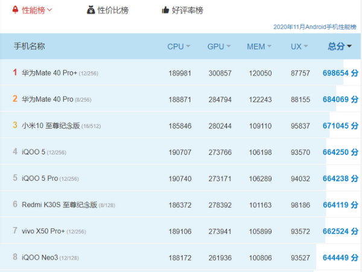Switch to the 性价比榜 tab

[x=113, y=10]
